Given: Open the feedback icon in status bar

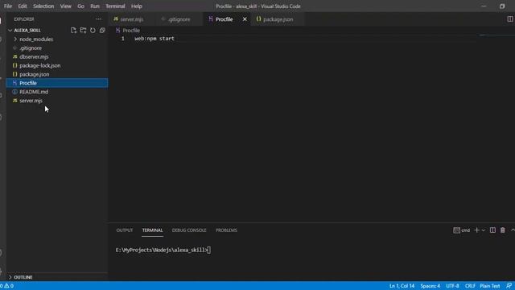Looking at the screenshot, I should (x=509, y=286).
